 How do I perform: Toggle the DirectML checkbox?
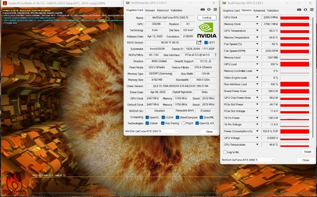(x=201, y=117)
